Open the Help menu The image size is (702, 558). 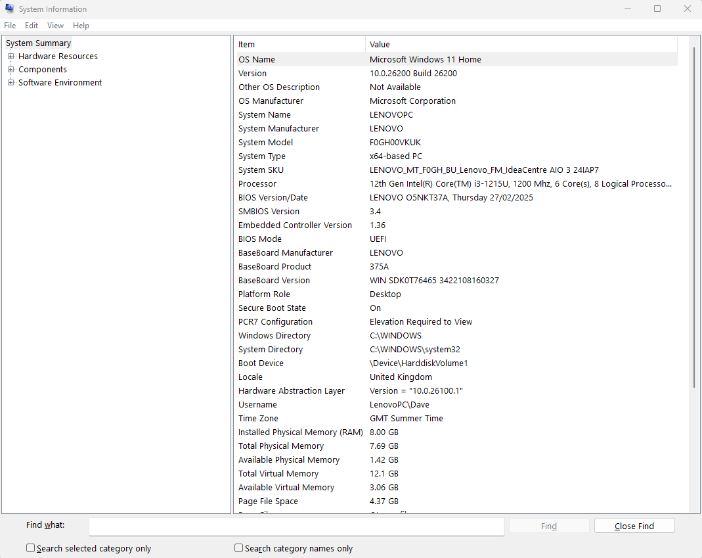tap(81, 26)
